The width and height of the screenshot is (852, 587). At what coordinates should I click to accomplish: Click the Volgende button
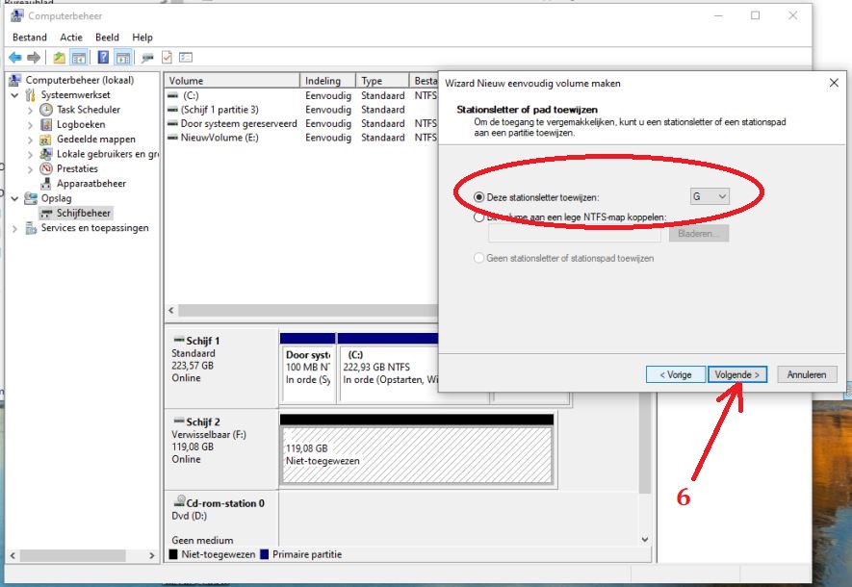tap(737, 374)
